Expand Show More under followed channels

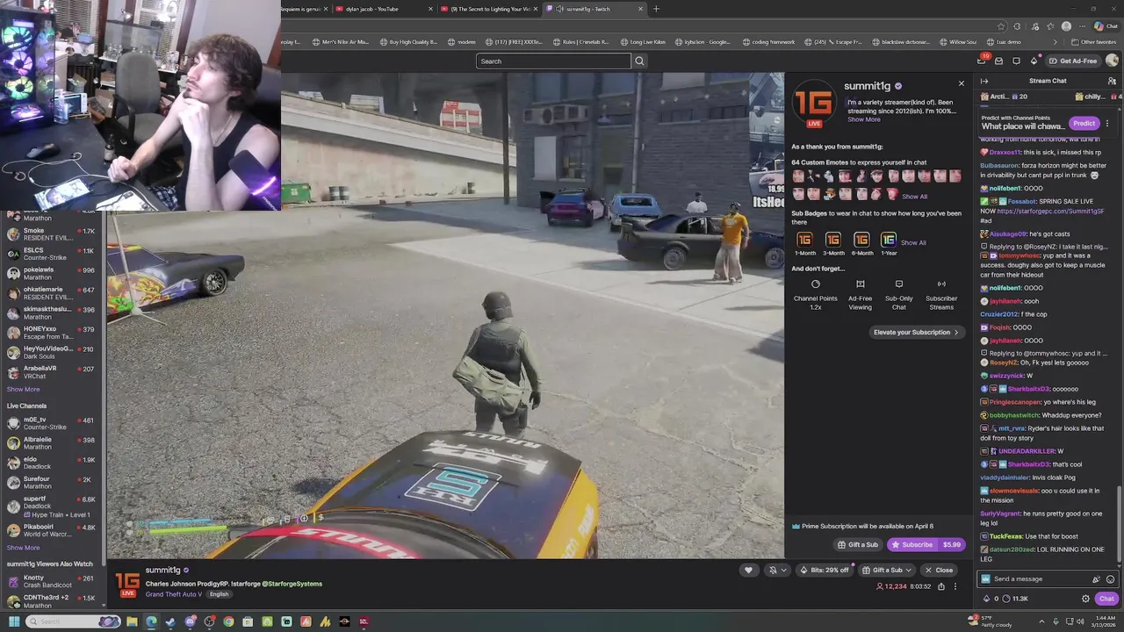tap(23, 389)
